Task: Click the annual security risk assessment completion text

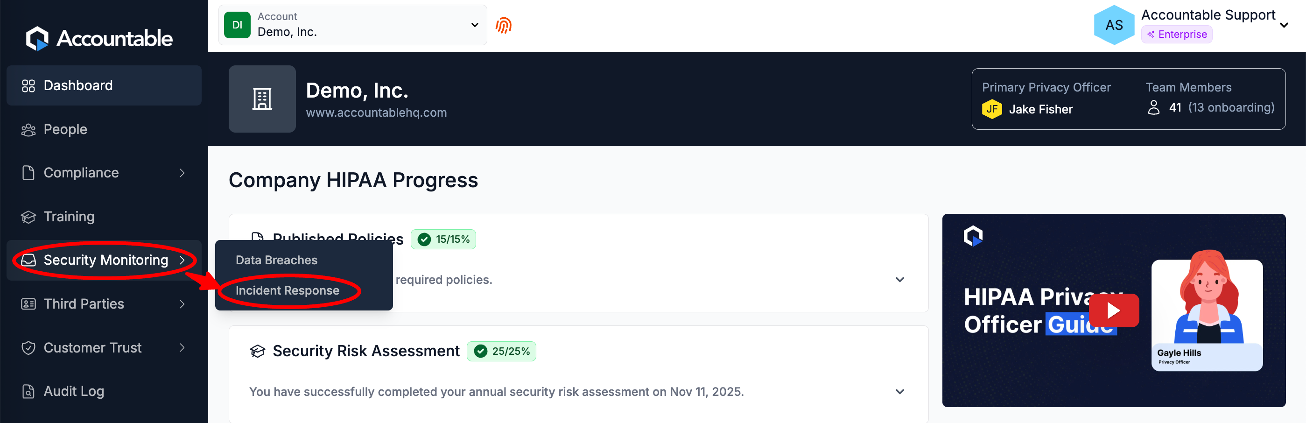Action: coord(496,392)
